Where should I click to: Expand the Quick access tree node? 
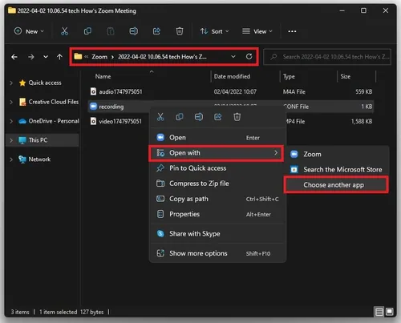click(11, 83)
